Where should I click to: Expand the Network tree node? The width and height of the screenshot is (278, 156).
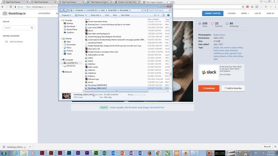62,72
